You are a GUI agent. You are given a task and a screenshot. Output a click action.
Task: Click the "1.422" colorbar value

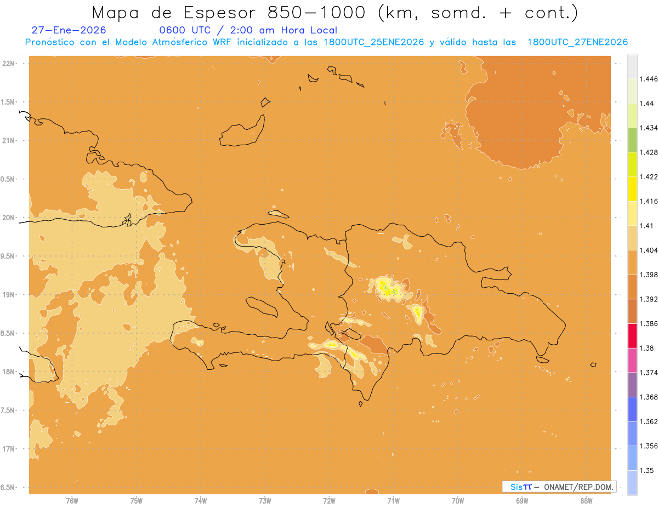pos(649,177)
